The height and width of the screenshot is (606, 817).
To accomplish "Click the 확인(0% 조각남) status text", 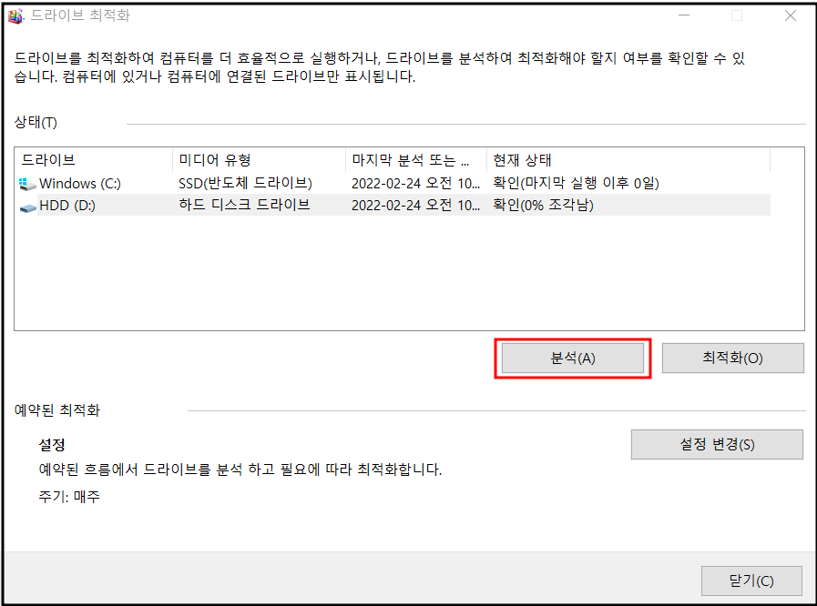I will pos(543,206).
